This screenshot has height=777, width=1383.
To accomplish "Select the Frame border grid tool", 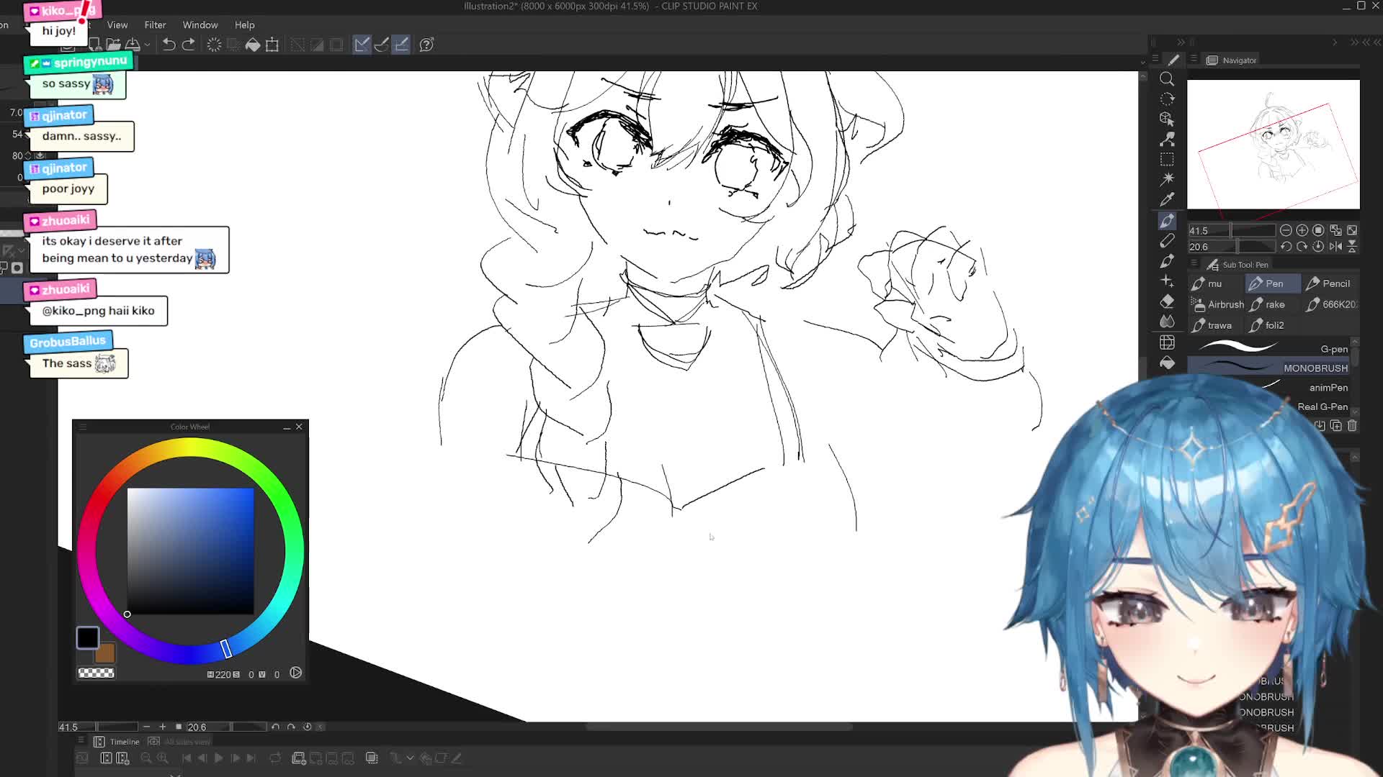I will (1167, 342).
